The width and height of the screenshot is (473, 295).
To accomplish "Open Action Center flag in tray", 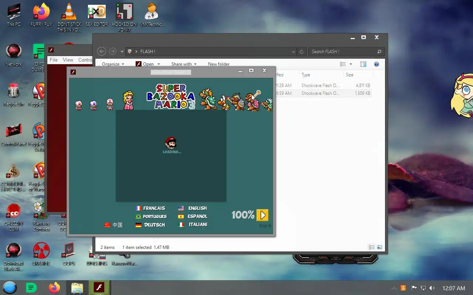I will (414, 288).
